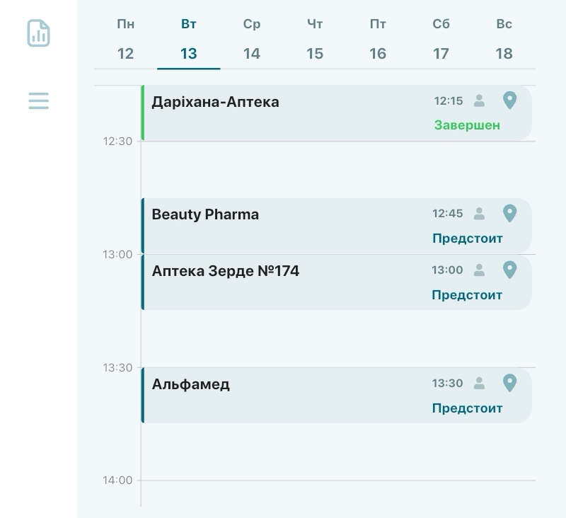Open location pin for Аптека Зерде №174

(x=509, y=270)
